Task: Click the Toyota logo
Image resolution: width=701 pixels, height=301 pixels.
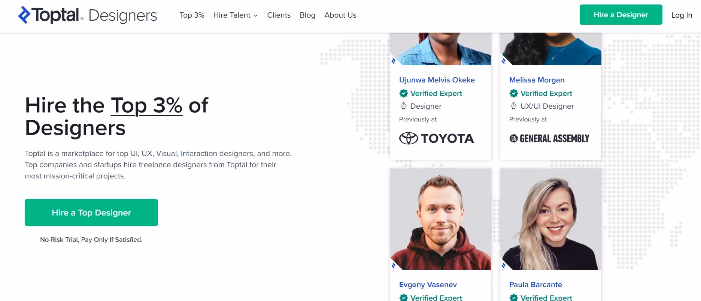Action: pyautogui.click(x=436, y=138)
